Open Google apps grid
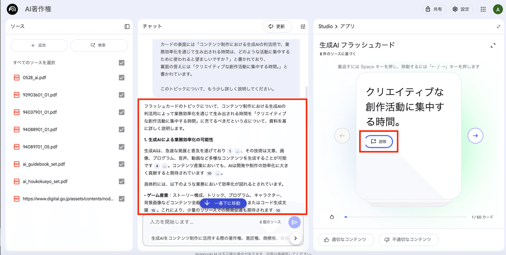506x255 pixels. tap(483, 9)
